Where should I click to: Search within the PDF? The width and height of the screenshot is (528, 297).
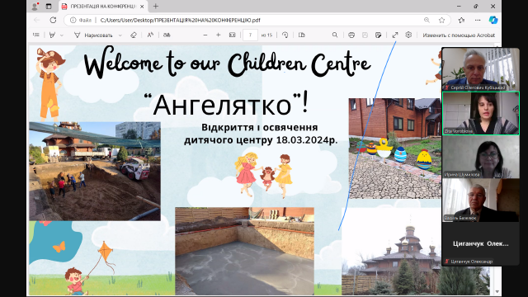point(335,35)
